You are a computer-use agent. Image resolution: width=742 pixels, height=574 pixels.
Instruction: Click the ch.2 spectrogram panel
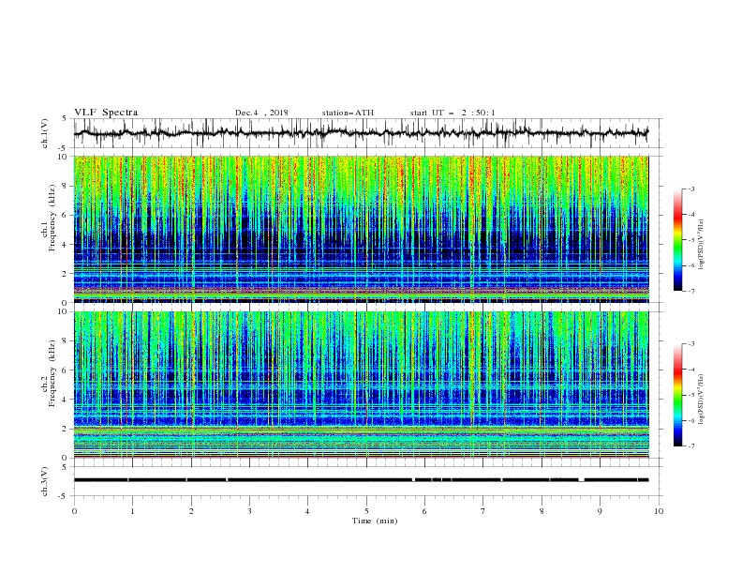click(361, 385)
